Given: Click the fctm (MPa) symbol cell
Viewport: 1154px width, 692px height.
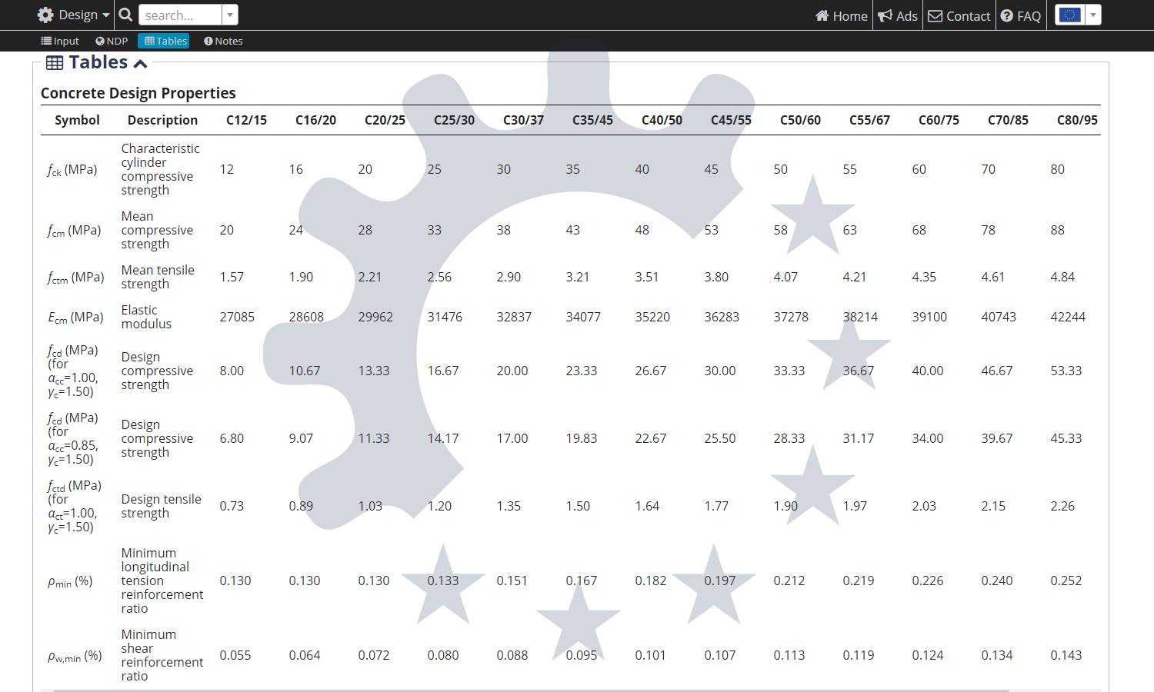Looking at the screenshot, I should 75,277.
